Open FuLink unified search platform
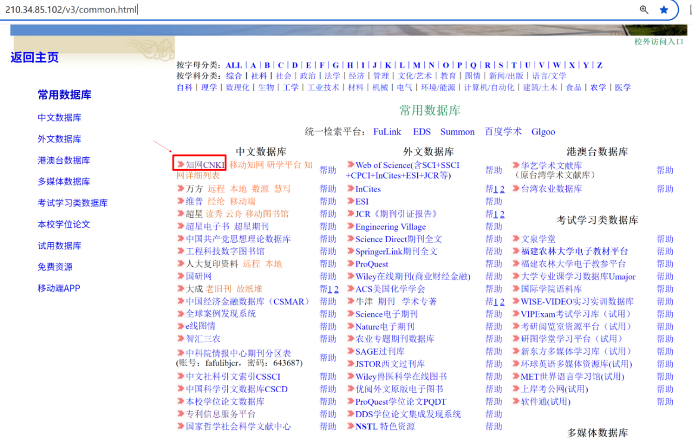 387,132
